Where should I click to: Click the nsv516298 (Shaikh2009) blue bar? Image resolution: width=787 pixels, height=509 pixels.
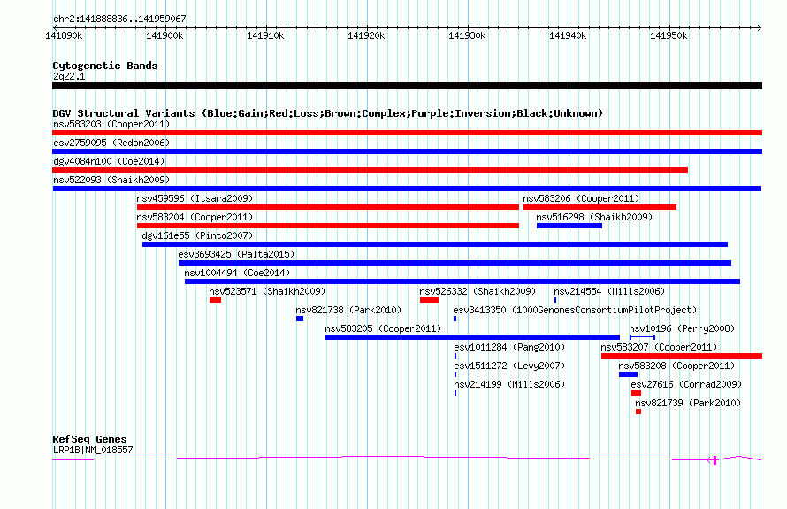pos(569,226)
